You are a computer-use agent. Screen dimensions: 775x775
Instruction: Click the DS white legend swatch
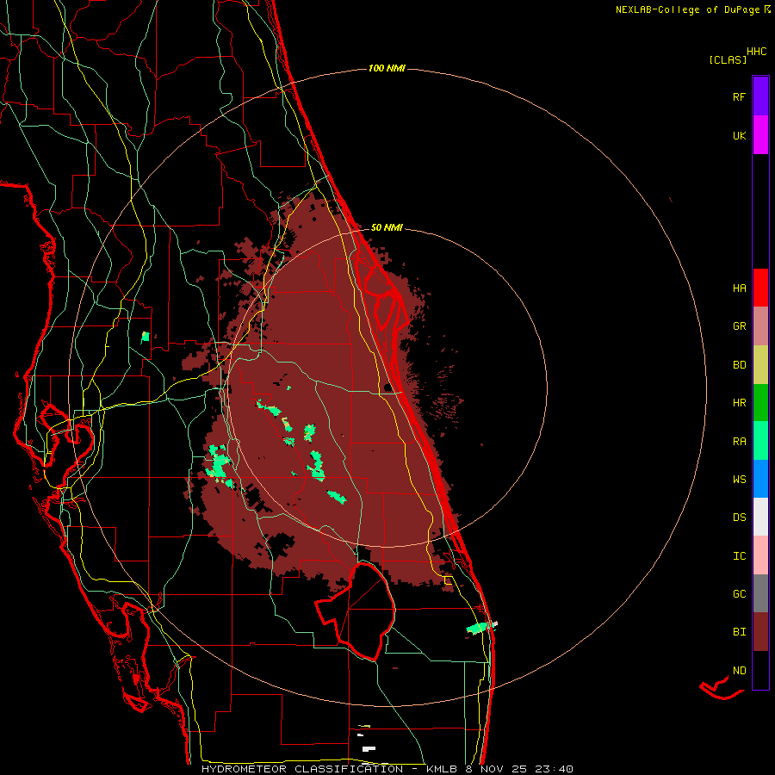760,517
